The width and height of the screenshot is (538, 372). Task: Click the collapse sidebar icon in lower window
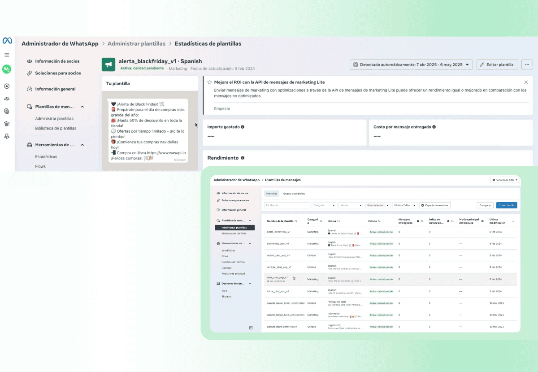click(x=251, y=328)
